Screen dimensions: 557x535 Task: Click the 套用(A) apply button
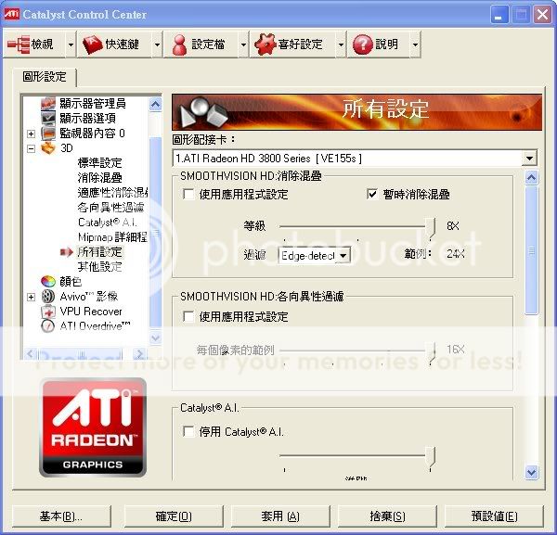click(279, 516)
